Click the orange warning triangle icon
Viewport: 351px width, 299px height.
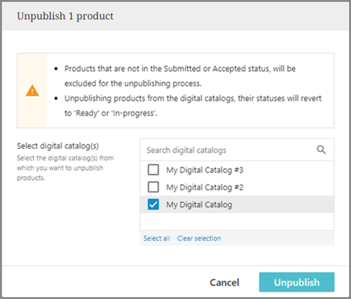pyautogui.click(x=33, y=91)
